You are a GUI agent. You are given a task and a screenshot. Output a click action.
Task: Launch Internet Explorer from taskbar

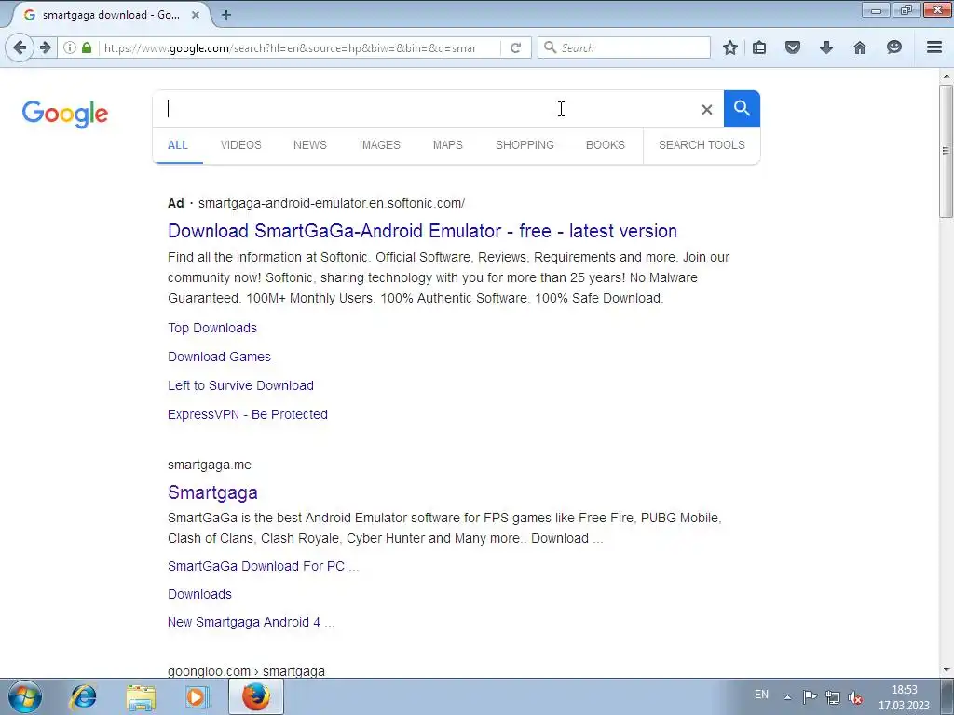click(x=83, y=696)
